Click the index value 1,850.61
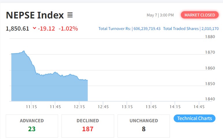The image size is (223, 139). click(18, 29)
